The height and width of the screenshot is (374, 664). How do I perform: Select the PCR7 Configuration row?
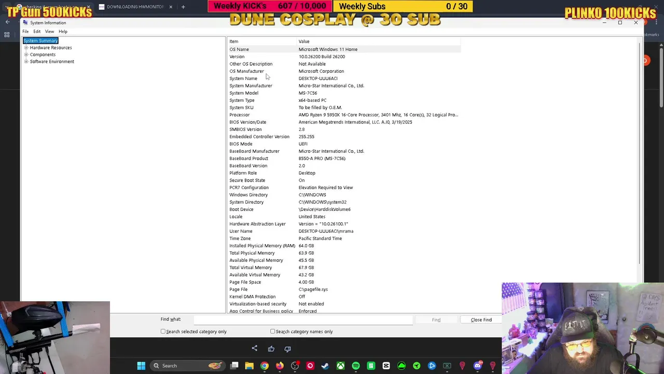(344, 188)
